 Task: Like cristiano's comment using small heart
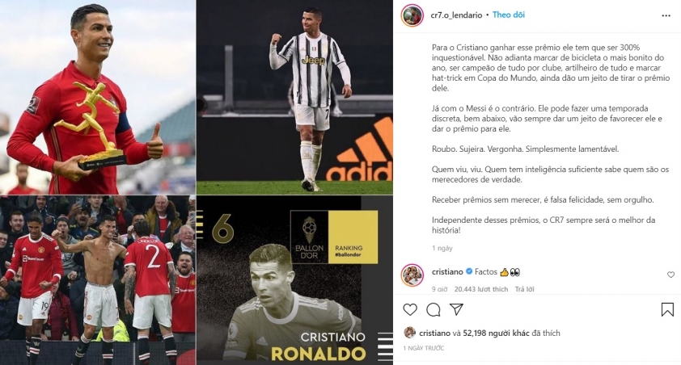670,275
